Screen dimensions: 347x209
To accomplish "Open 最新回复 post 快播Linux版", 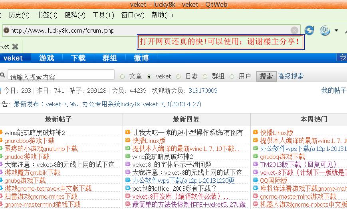I will pos(149,141).
